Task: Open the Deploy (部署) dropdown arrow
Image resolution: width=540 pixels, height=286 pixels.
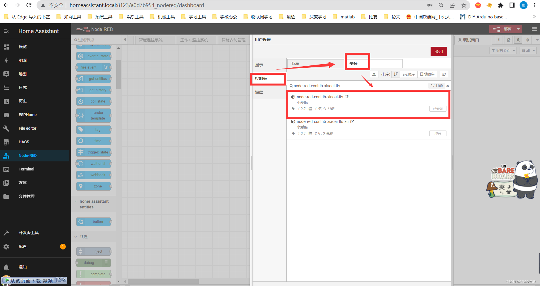Action: [x=518, y=29]
